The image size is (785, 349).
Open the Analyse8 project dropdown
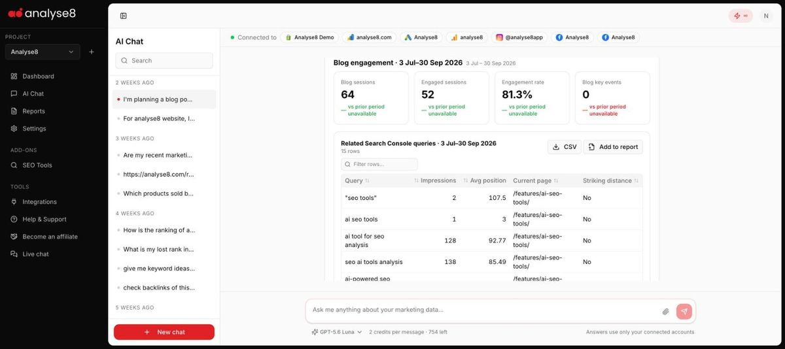[43, 52]
